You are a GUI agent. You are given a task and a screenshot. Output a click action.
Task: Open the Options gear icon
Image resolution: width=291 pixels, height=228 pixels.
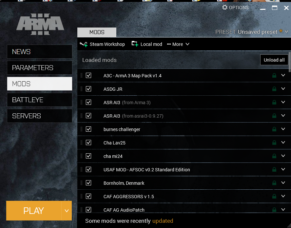(225, 7)
